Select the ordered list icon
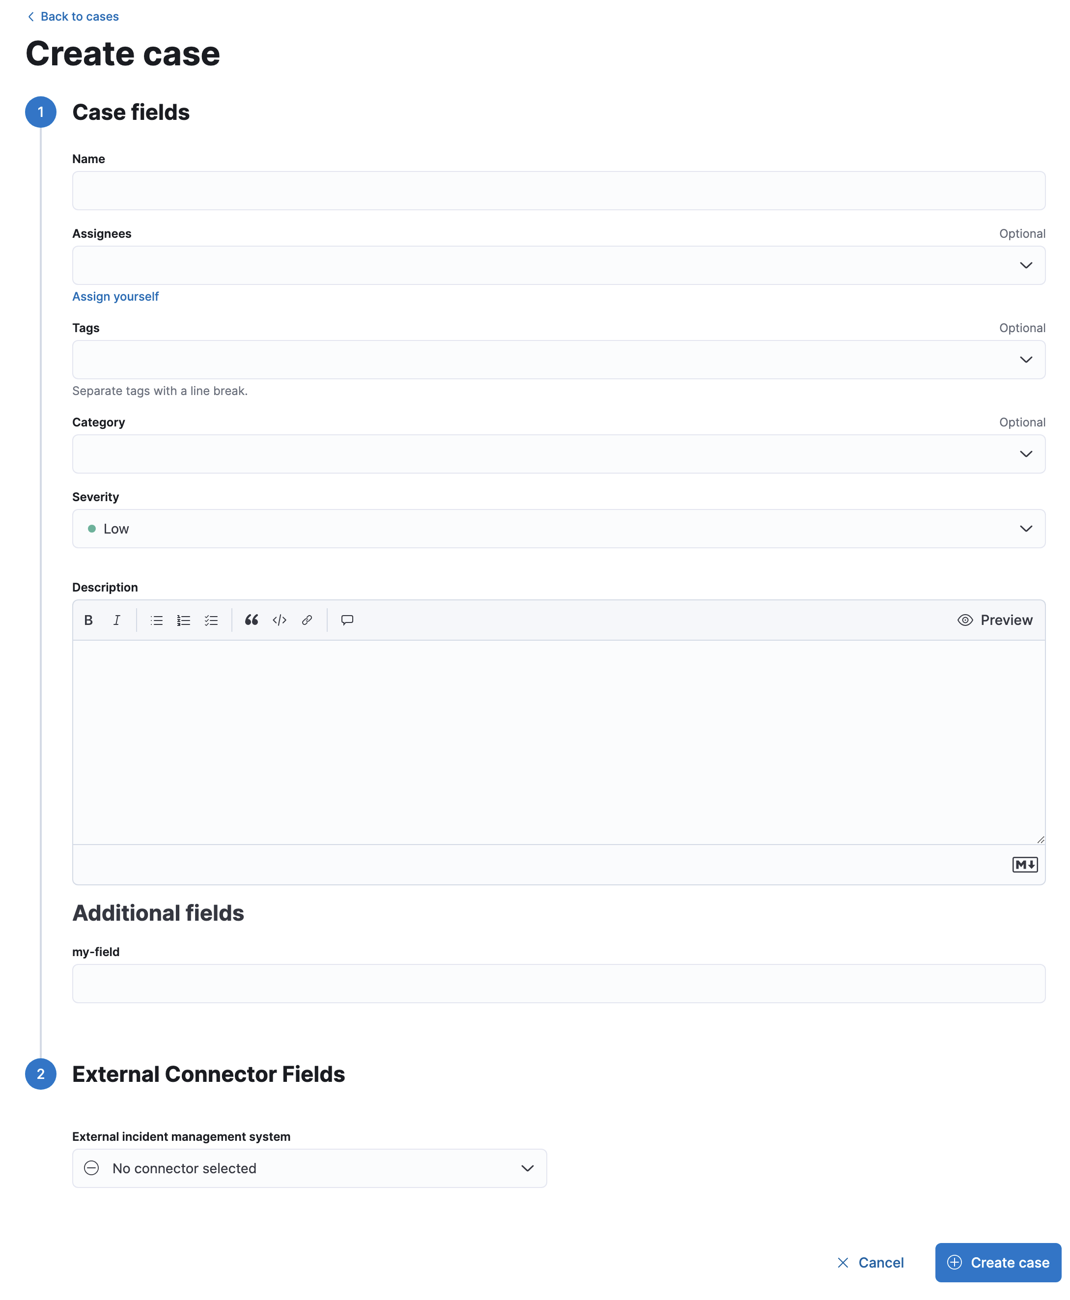 (x=185, y=620)
